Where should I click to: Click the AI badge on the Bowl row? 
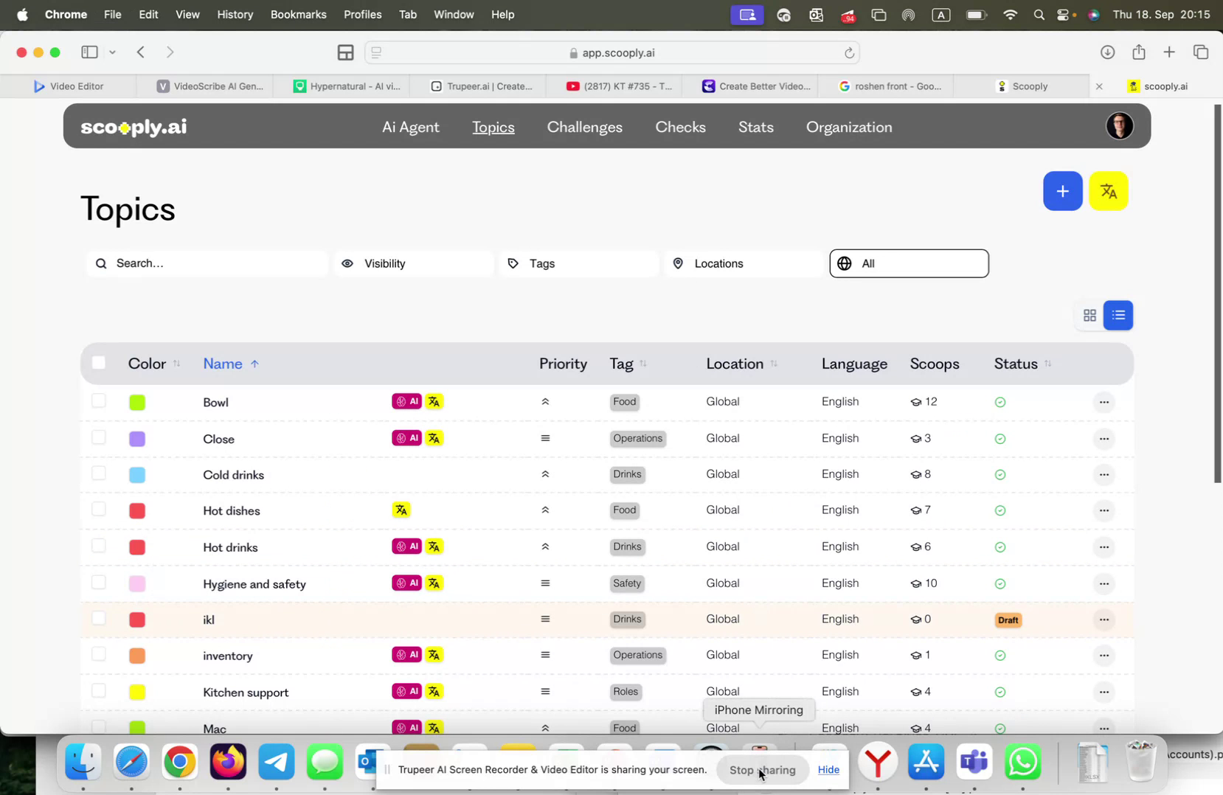tap(406, 400)
